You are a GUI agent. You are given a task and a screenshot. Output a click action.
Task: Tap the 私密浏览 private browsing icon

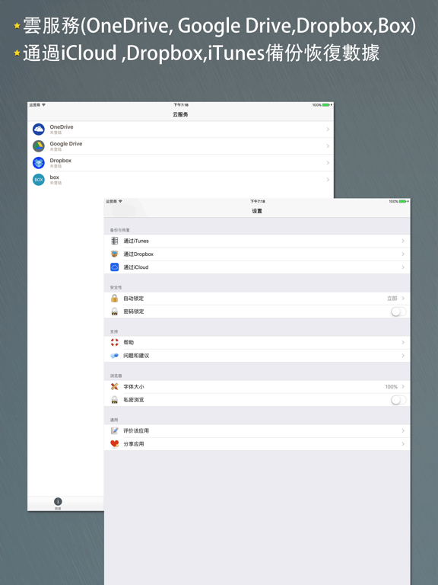coord(115,400)
